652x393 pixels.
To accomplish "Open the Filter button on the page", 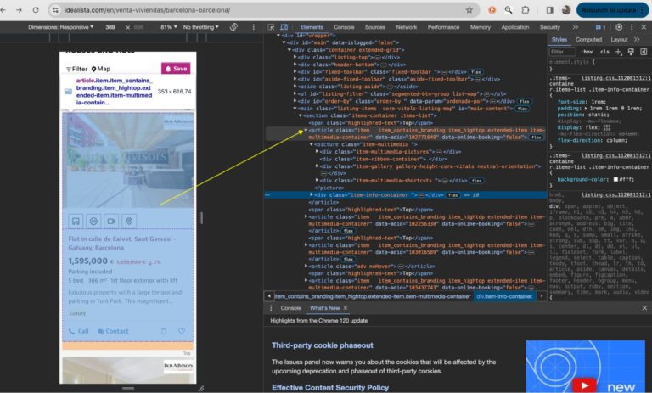I will click(x=76, y=69).
